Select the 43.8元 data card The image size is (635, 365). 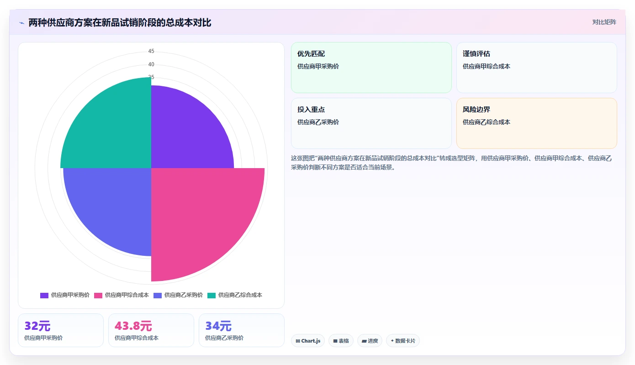(x=151, y=330)
